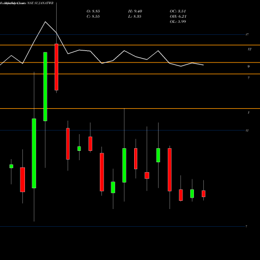This screenshot has height=260, width=260.
Task: Click the tallest red candlestick crossing the orange lines
Action: [57, 67]
